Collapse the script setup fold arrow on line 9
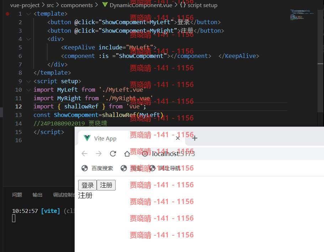Viewport: 324px width, 252px height. pyautogui.click(x=28, y=81)
